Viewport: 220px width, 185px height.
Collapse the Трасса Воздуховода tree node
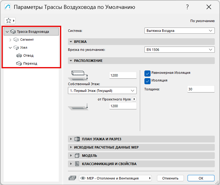pyautogui.click(x=7, y=32)
